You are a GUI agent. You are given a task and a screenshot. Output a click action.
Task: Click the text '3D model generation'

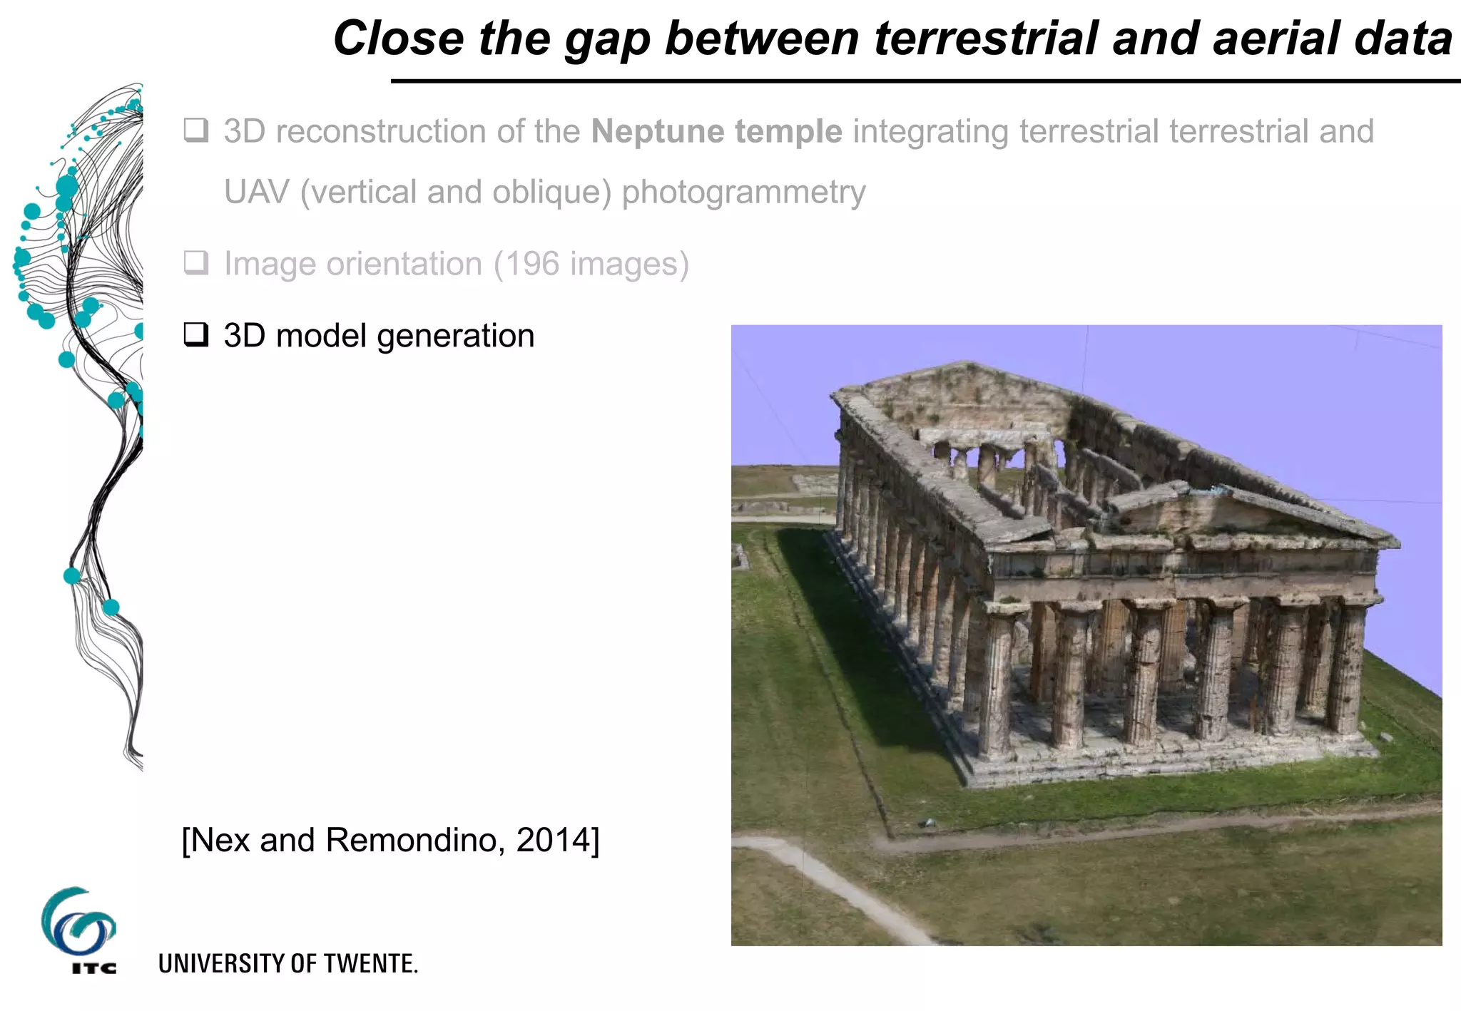tap(379, 336)
